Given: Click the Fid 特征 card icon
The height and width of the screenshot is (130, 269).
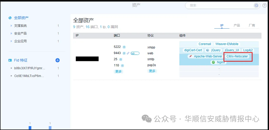Looking at the screenshot, I should point(10,60).
